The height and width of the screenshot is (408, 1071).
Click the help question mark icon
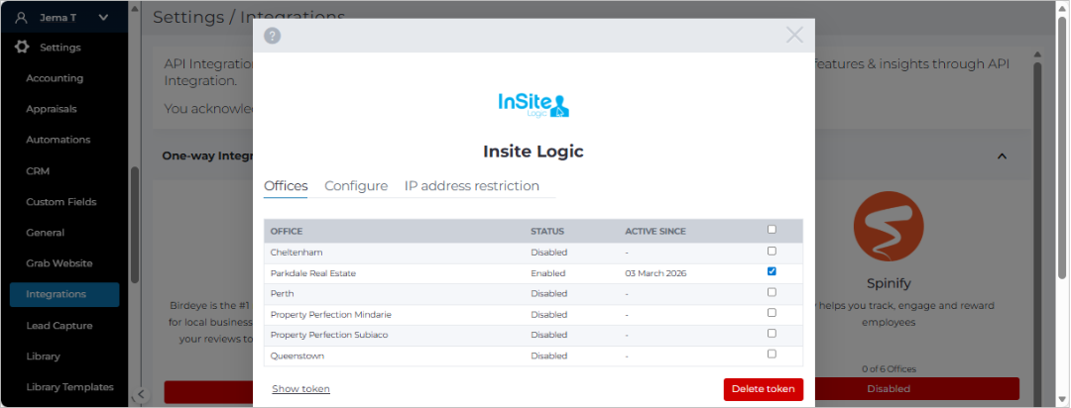[x=273, y=36]
